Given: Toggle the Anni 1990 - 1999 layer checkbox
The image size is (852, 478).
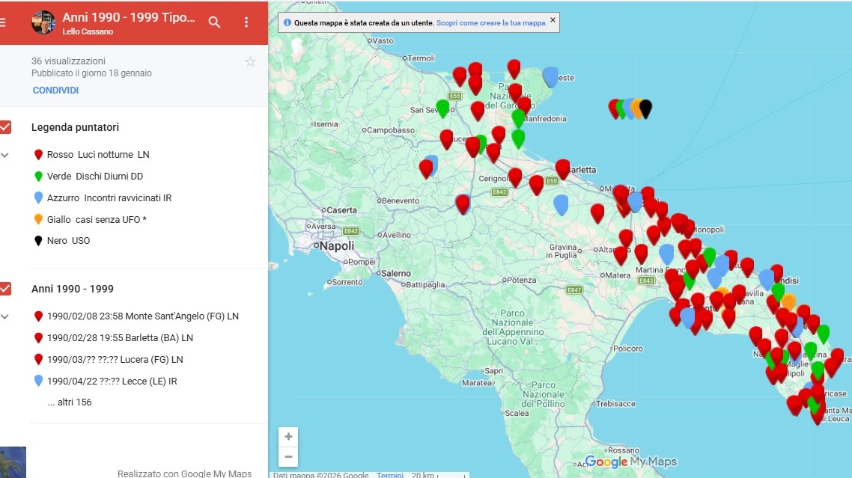Looking at the screenshot, I should pyautogui.click(x=5, y=289).
